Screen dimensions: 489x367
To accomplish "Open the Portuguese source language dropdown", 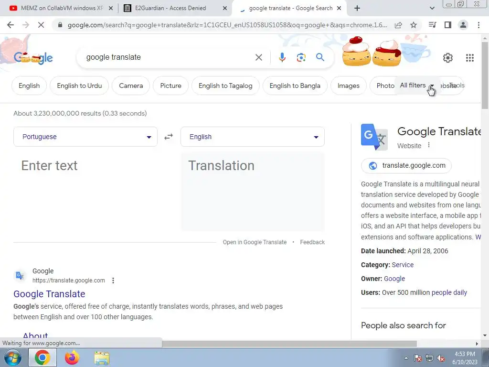I will 85,137.
